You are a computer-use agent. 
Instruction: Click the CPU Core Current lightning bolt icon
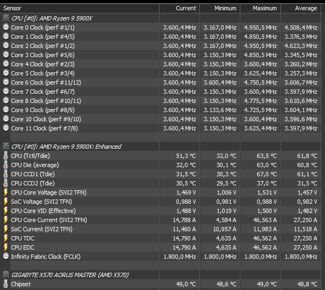coord(6,220)
